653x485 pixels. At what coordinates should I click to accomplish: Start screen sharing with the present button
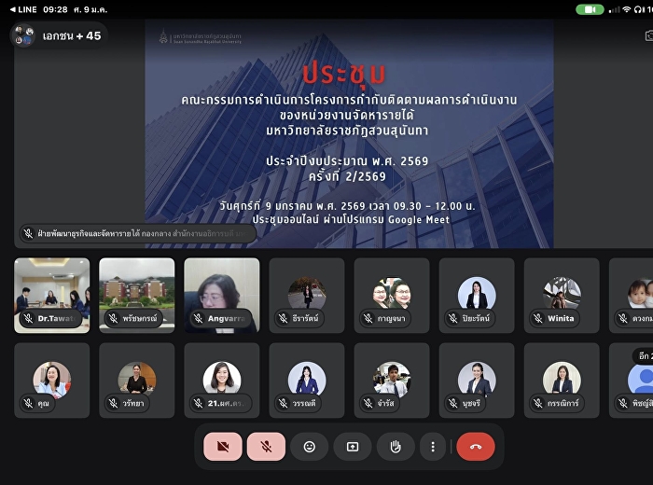[353, 447]
